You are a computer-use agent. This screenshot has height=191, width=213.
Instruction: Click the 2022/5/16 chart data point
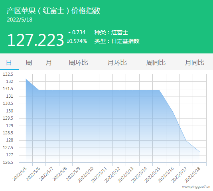pos(173,112)
